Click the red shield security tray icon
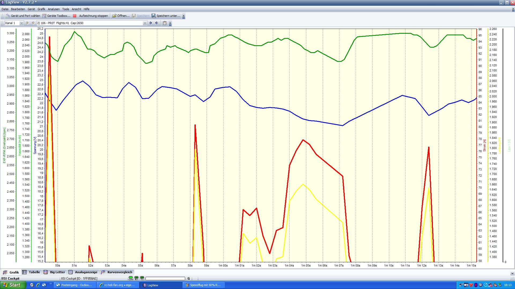This screenshot has height=289, width=515. (x=471, y=285)
